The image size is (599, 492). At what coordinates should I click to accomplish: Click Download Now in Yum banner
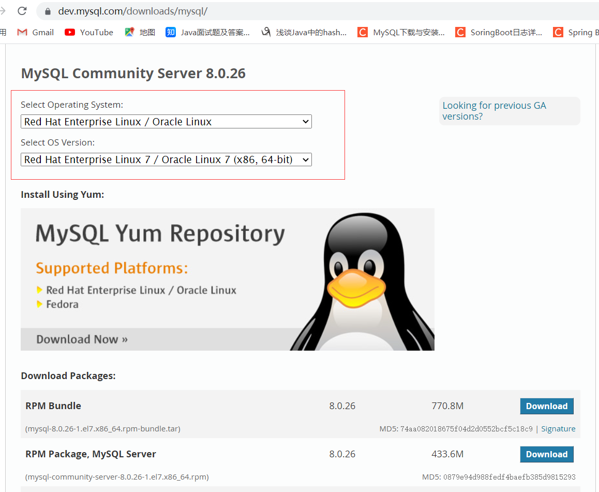pos(82,339)
